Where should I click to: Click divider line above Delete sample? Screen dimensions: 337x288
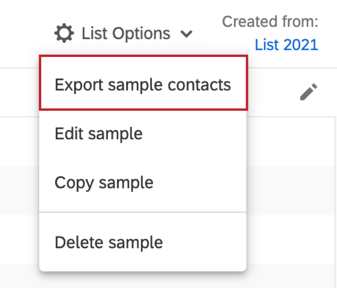(x=143, y=212)
